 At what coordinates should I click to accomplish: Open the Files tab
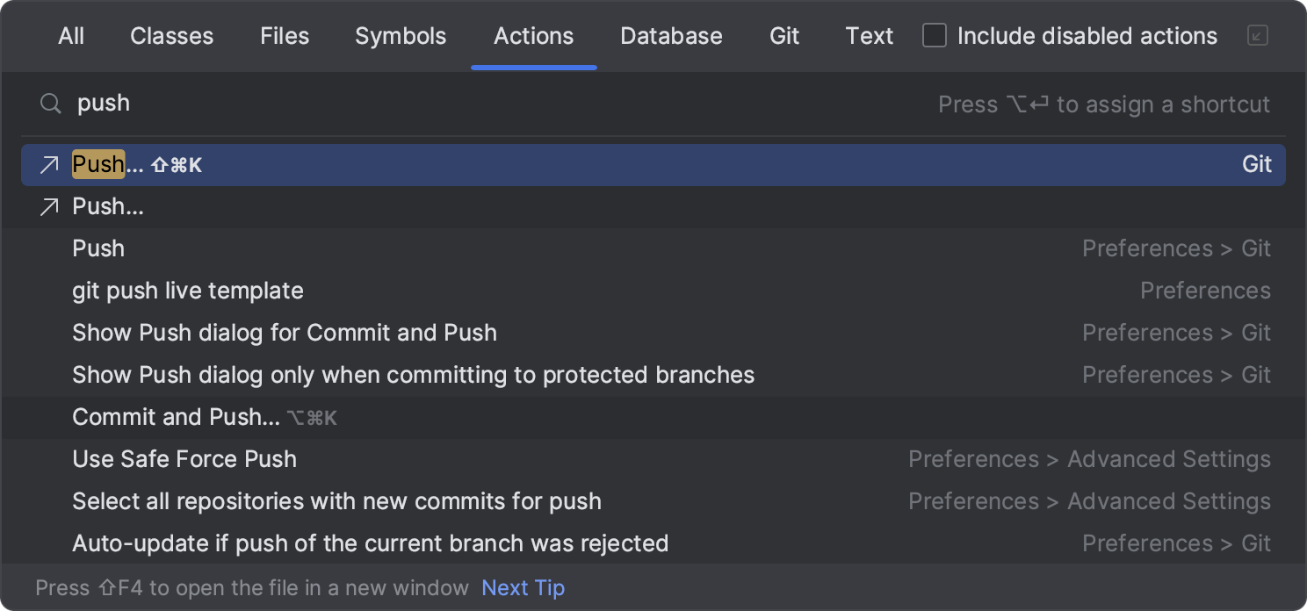point(284,36)
